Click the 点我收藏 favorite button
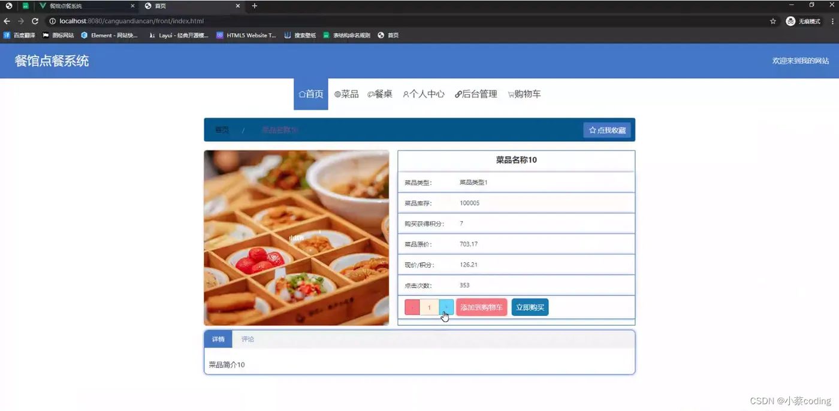 click(x=607, y=130)
